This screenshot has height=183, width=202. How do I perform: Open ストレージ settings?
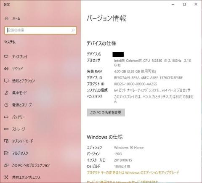pyautogui.click(x=19, y=129)
